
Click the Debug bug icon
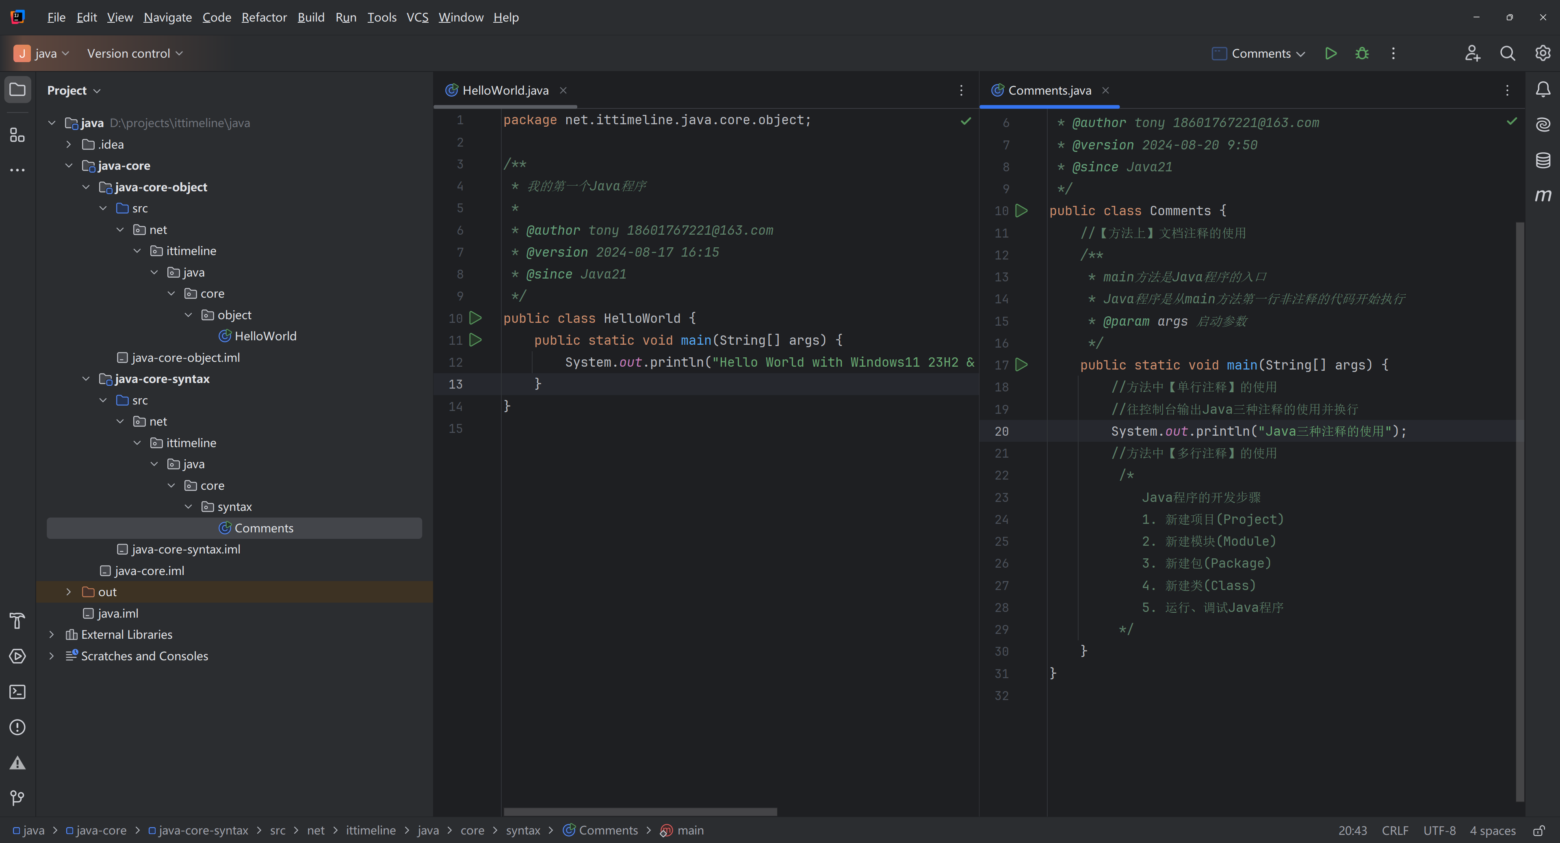coord(1362,53)
